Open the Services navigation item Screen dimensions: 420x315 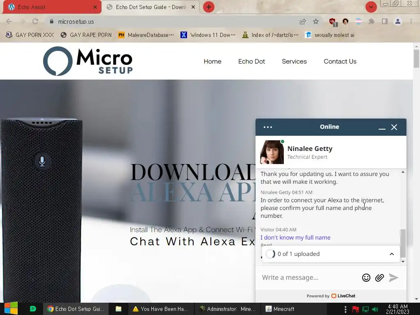coord(294,62)
